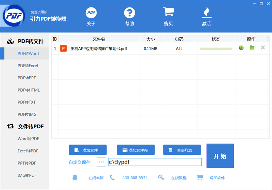272x190 pixels.
Task: Click the 0.11MB size cell
Action: (x=151, y=49)
